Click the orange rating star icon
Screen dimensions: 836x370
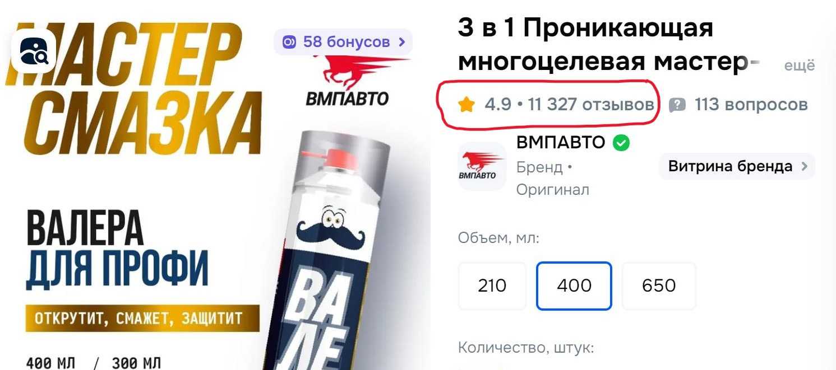click(467, 104)
